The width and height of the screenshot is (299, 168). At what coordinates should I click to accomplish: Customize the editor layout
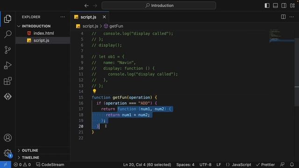(292, 6)
